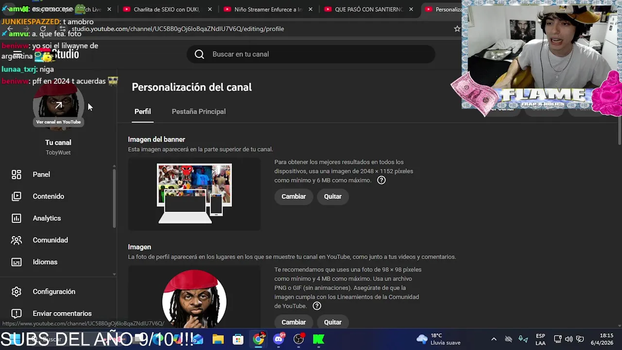Open Microsoft Store from the taskbar

click(x=238, y=339)
